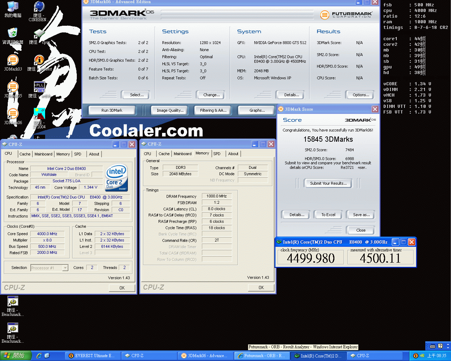Image resolution: width=451 pixels, height=361 pixels.
Task: Launch Internet Explorer from the Quick Launch bar
Action: (39, 356)
